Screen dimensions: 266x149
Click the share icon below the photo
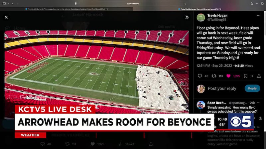point(151,144)
